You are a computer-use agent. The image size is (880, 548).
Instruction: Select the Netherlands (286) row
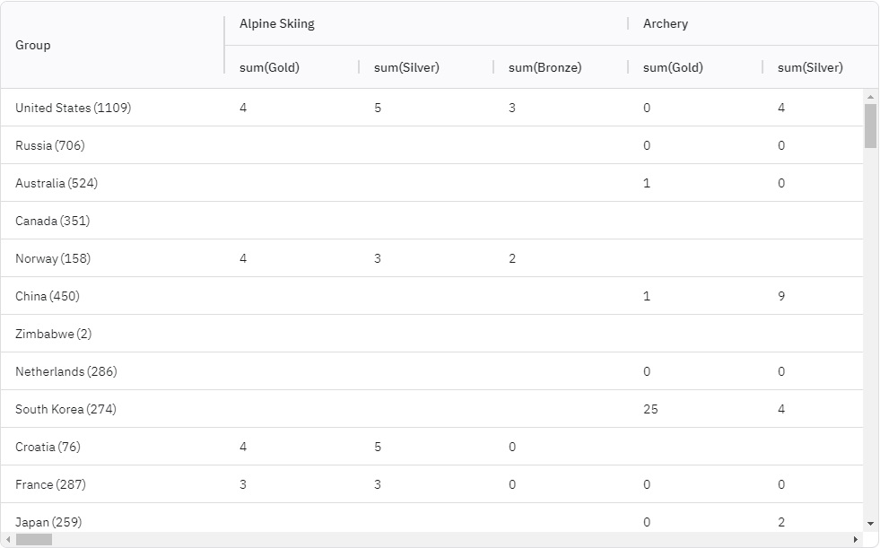(431, 371)
